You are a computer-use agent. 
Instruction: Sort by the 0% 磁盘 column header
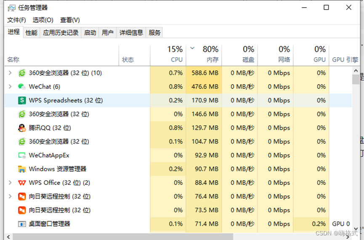pos(239,55)
